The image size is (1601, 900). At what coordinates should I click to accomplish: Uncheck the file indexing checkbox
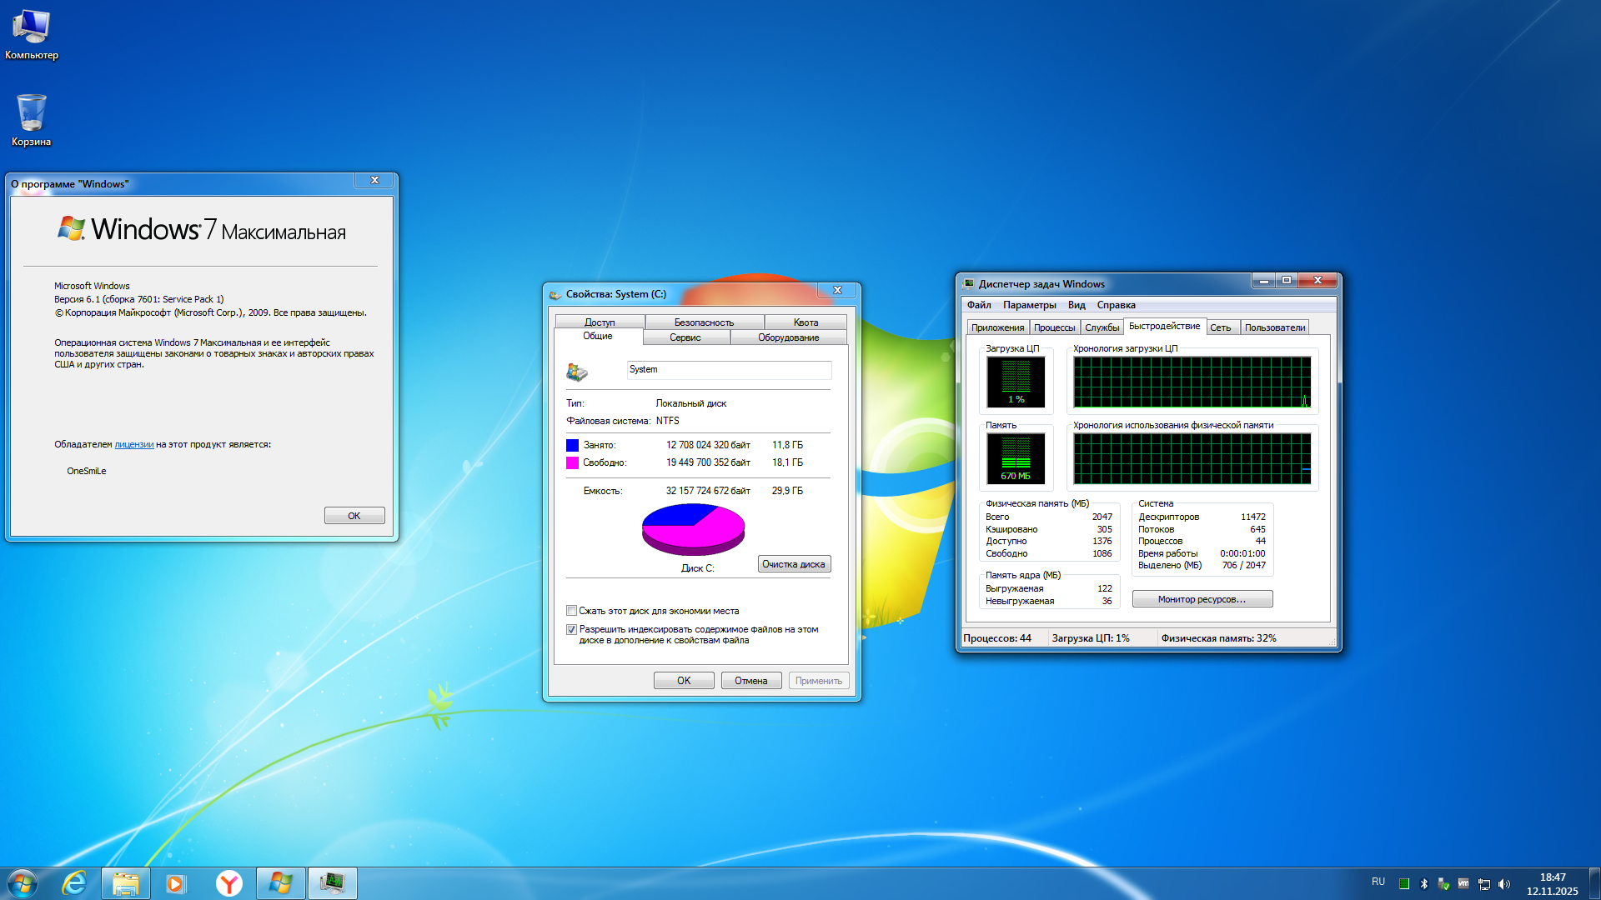point(571,630)
